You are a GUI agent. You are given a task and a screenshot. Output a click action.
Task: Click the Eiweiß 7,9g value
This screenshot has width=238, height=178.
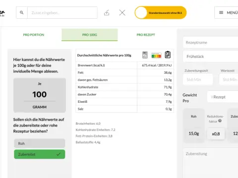(169, 102)
